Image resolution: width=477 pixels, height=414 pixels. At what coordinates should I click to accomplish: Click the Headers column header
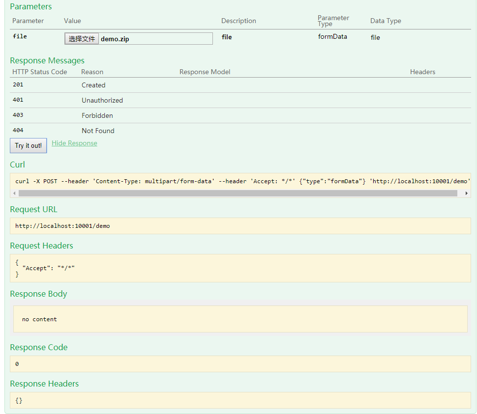click(x=422, y=72)
